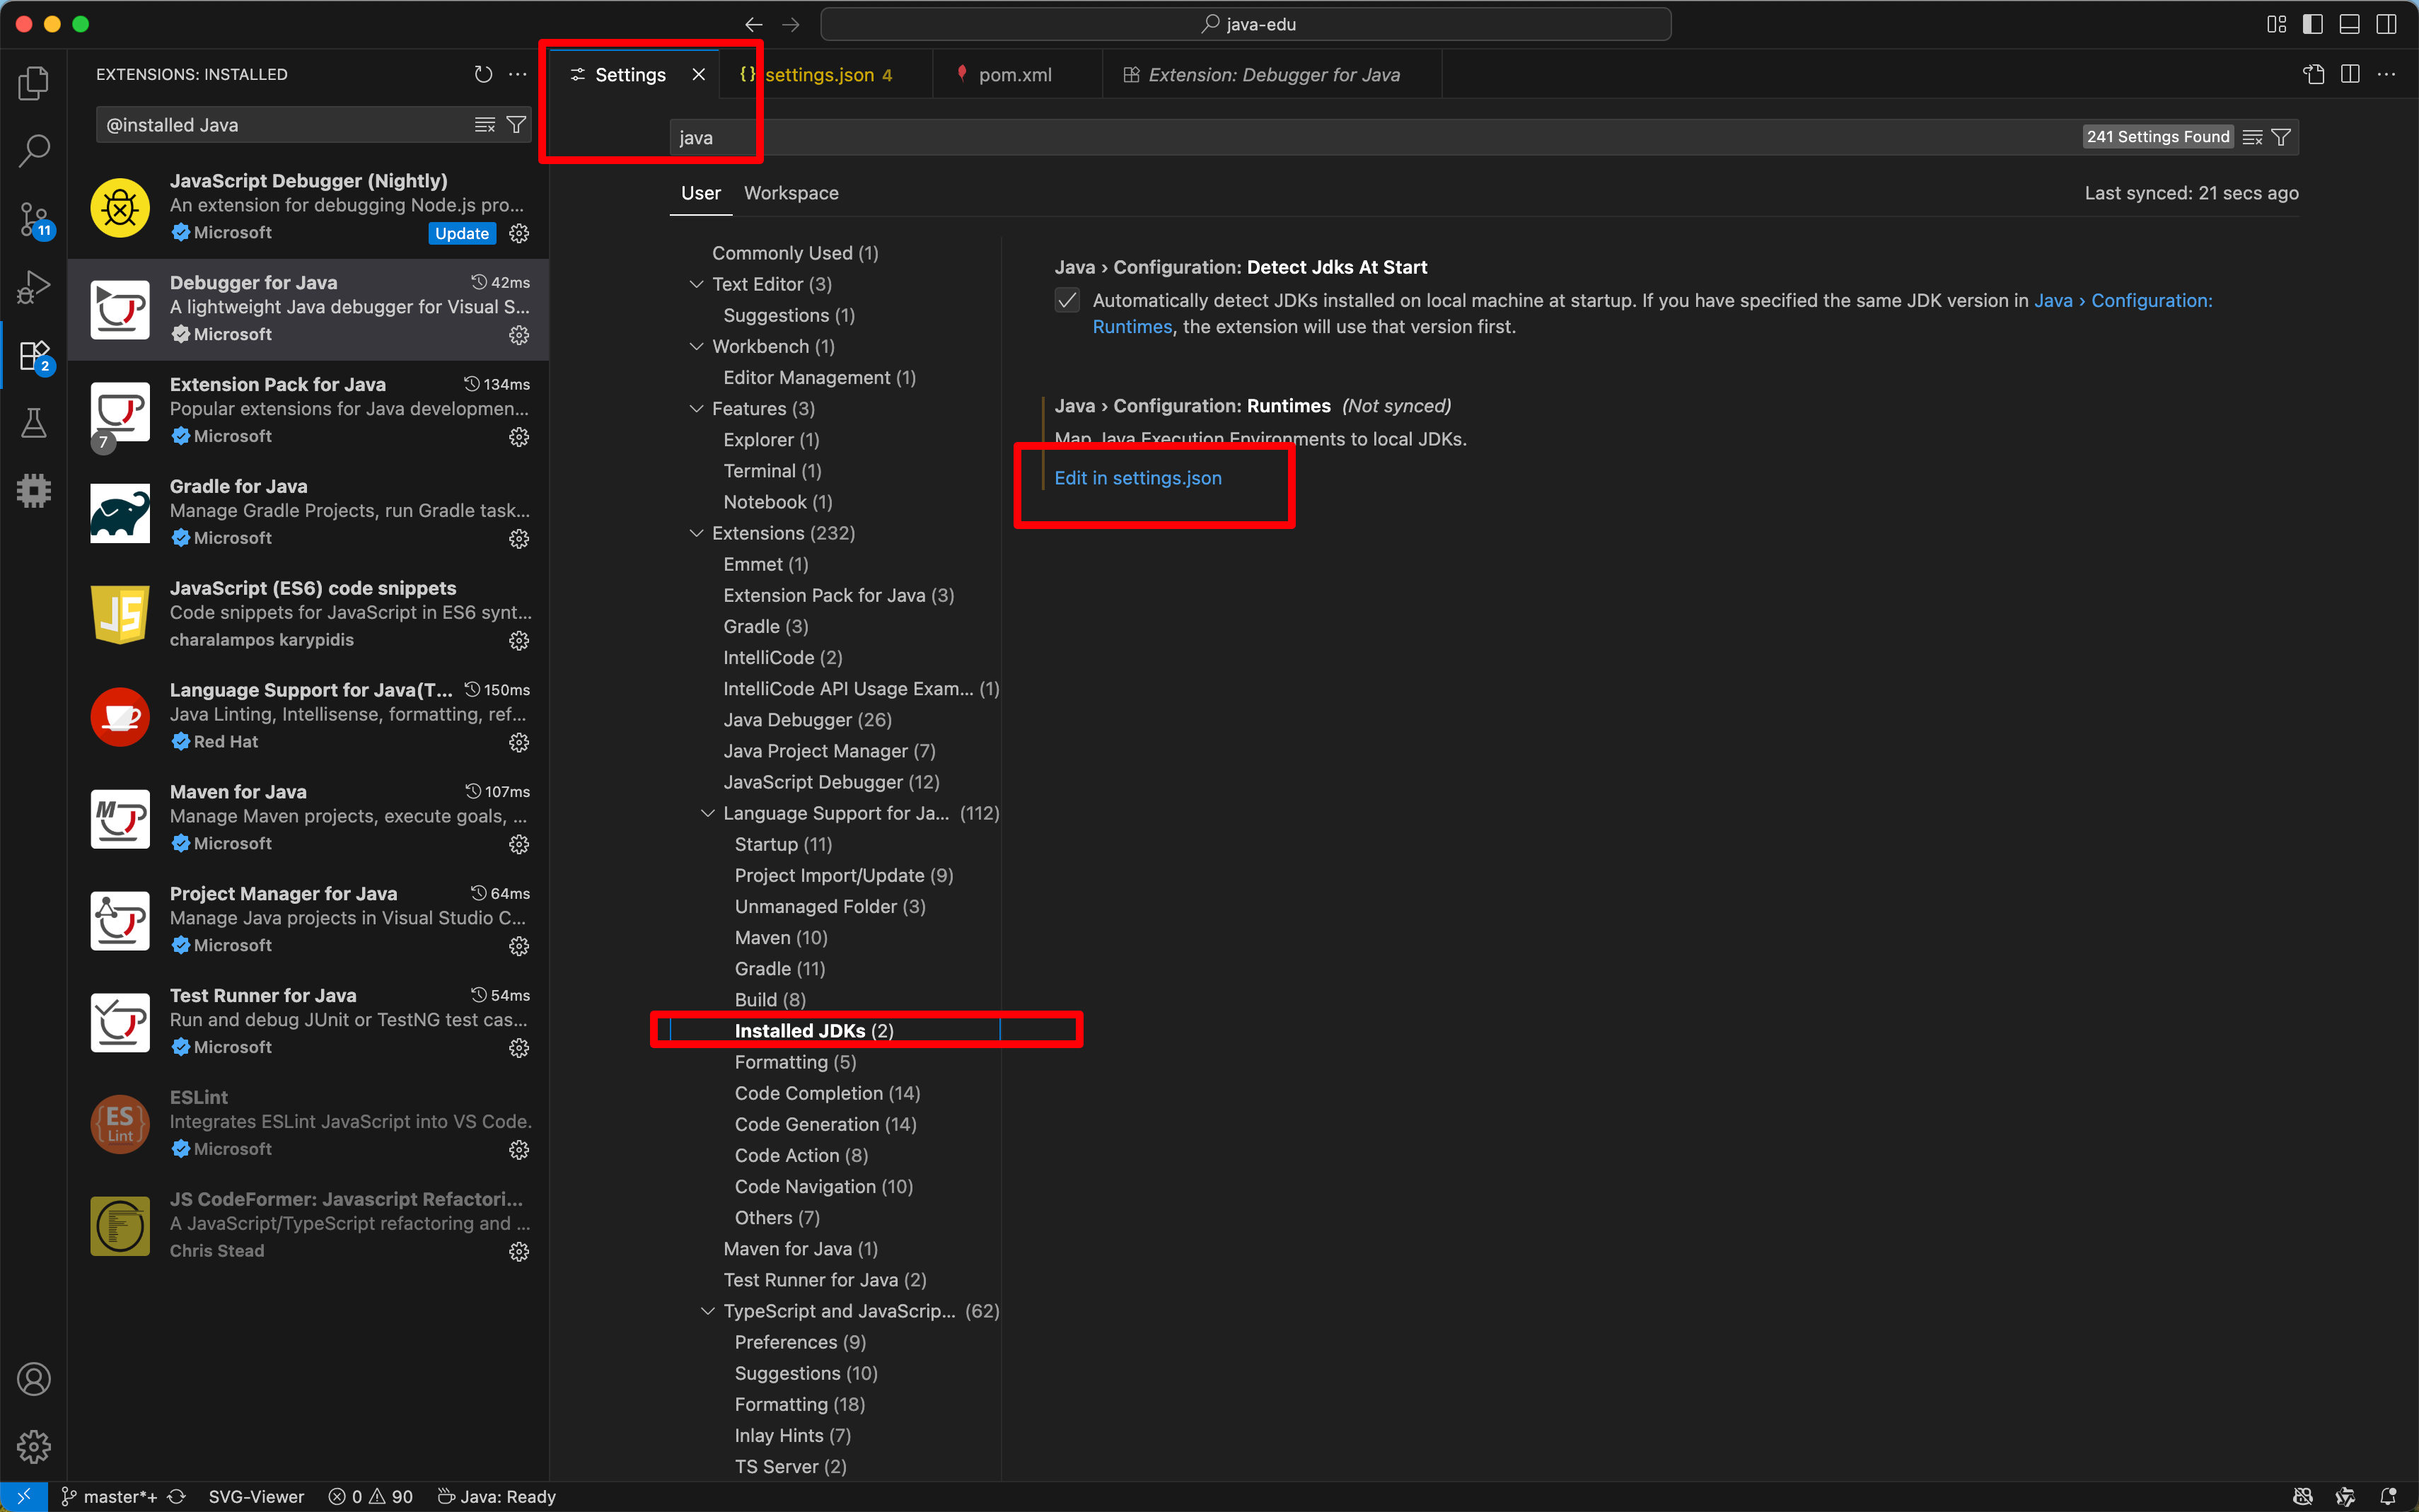Viewport: 2419px width, 1512px height.
Task: Open extensions view more actions menu
Action: 517,74
